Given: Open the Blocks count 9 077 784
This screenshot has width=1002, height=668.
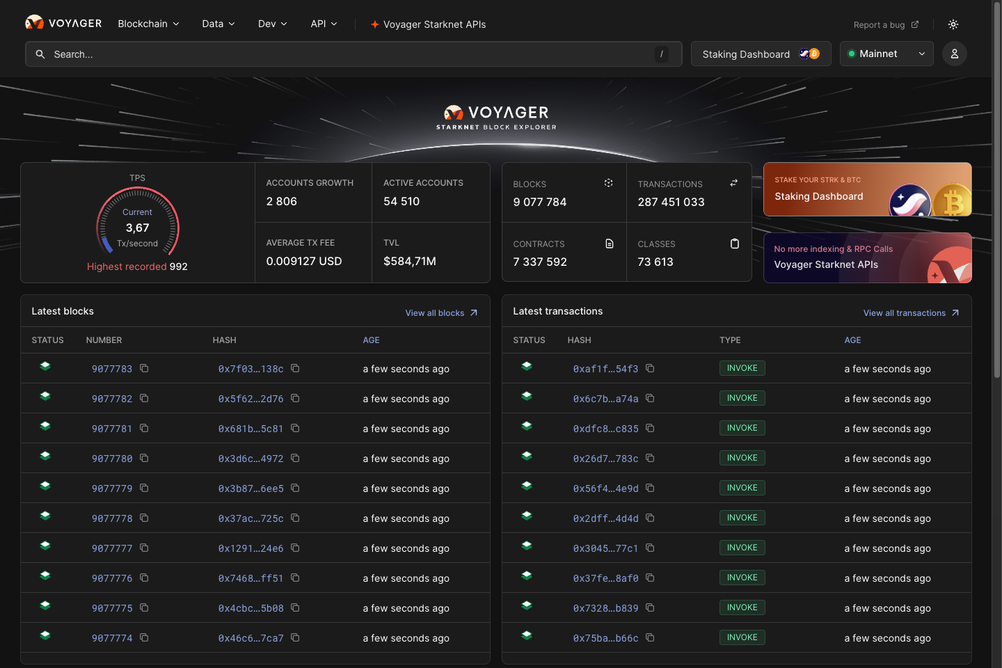Looking at the screenshot, I should [540, 202].
